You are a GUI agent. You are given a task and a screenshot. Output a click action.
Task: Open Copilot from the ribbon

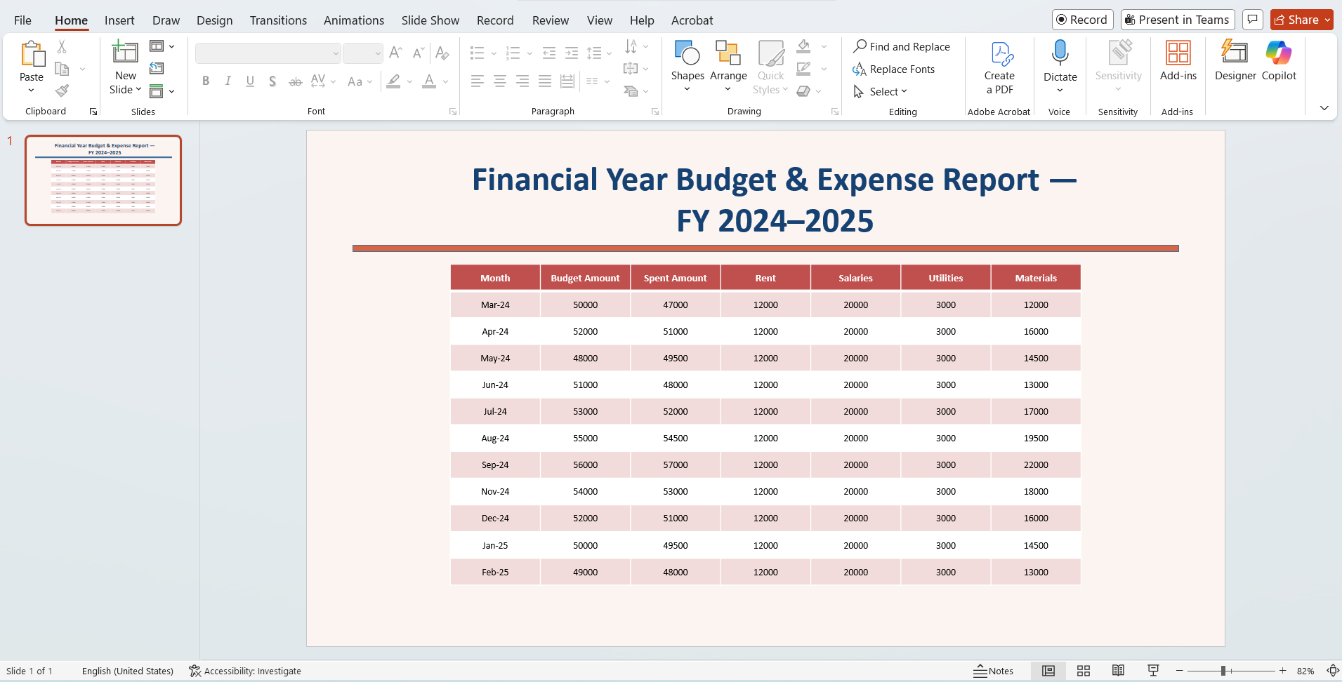pos(1279,61)
